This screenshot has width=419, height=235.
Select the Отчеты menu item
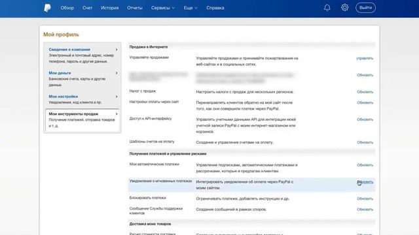click(x=135, y=8)
